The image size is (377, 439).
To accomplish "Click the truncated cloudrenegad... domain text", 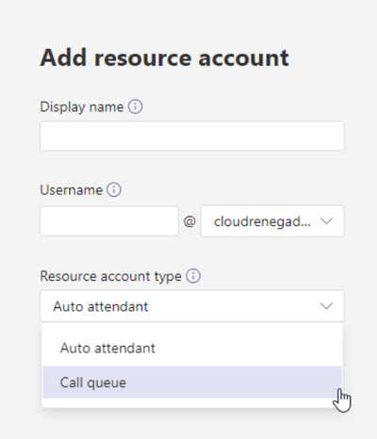I will pyautogui.click(x=262, y=221).
